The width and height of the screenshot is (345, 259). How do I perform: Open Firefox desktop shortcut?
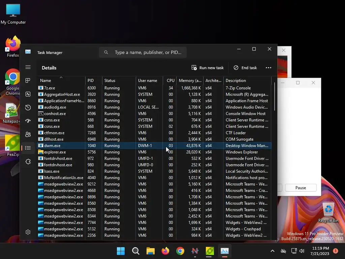point(13,47)
